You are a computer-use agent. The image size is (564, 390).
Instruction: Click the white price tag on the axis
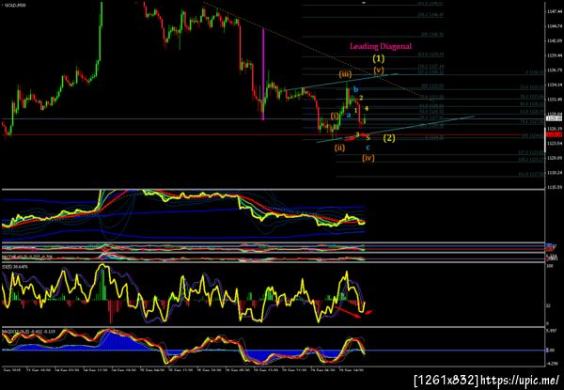point(554,118)
